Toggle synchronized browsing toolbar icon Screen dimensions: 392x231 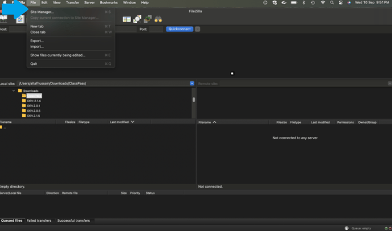point(148,19)
